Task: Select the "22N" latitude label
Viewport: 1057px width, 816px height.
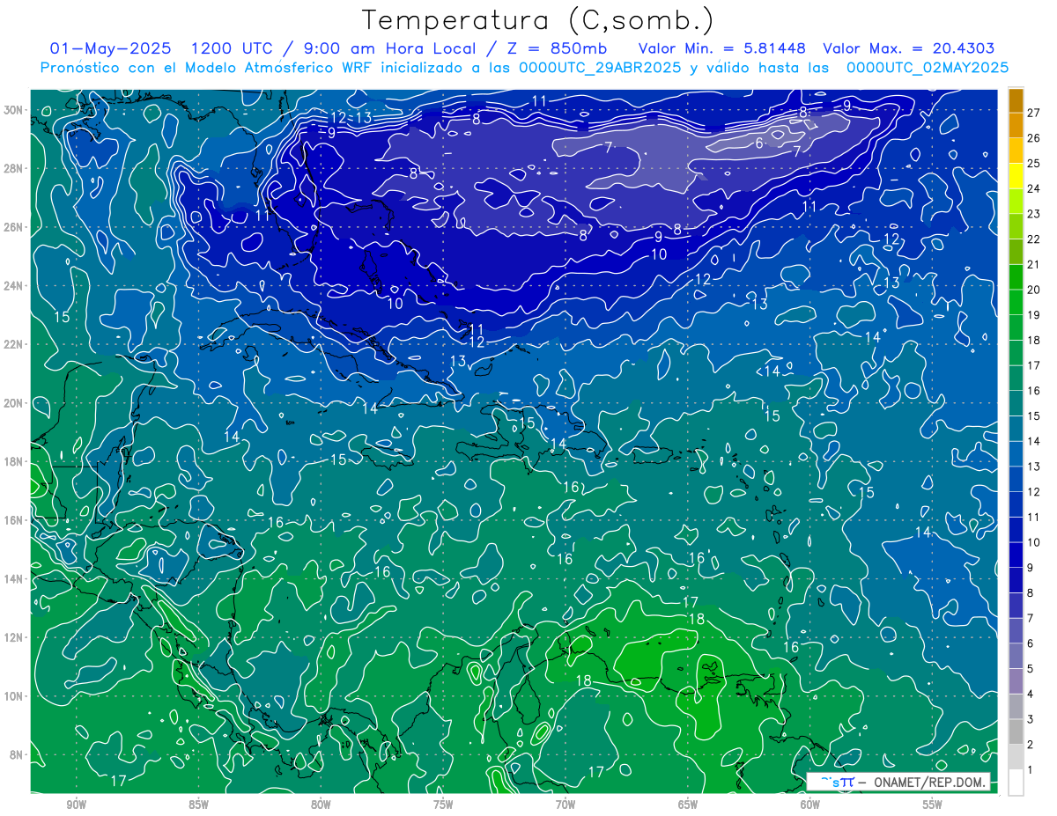Action: pos(14,344)
